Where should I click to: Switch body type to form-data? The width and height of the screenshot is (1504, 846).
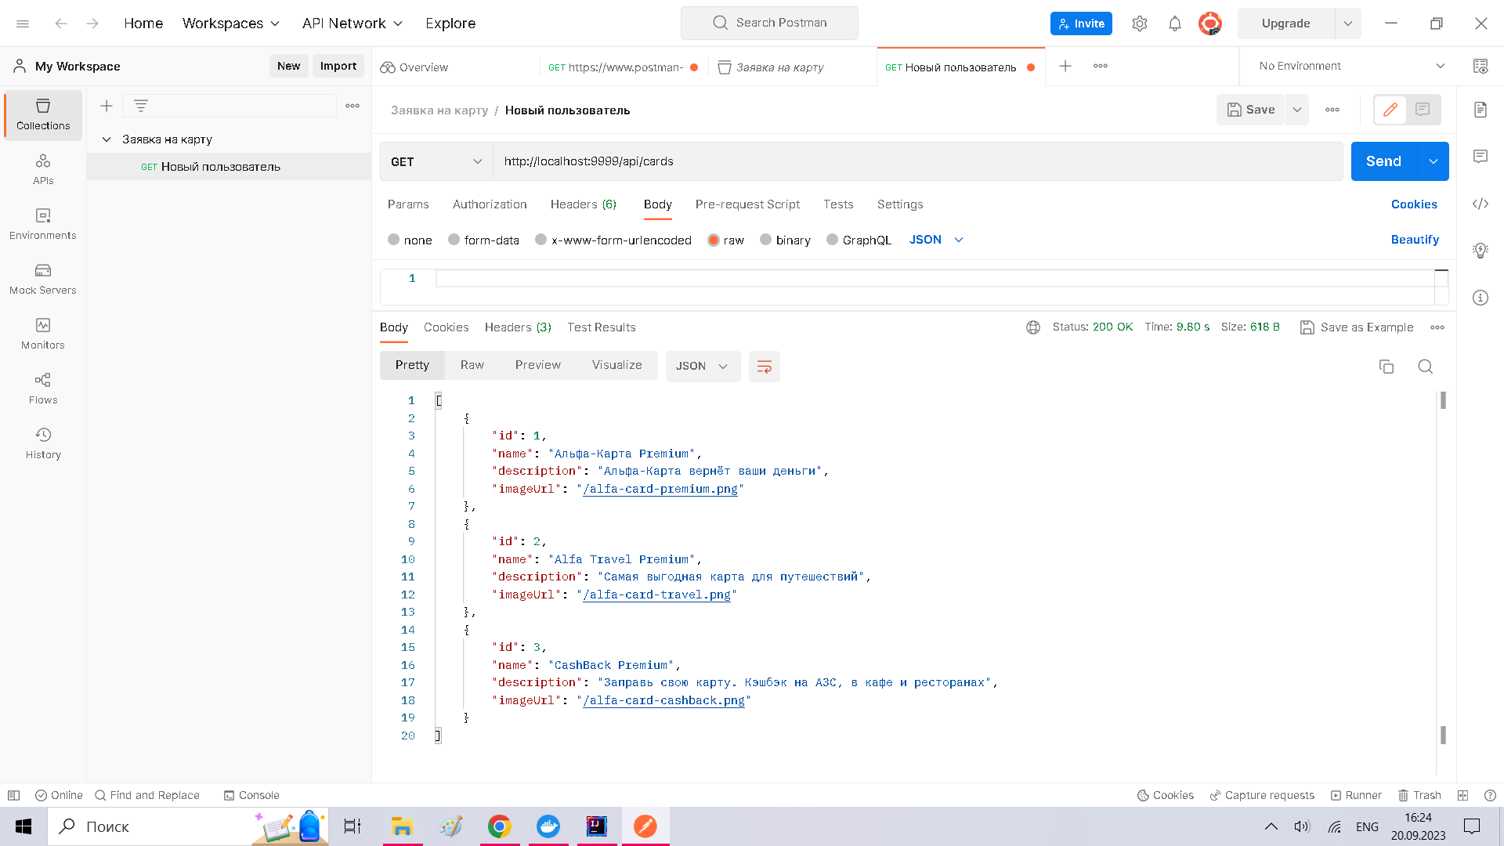[x=483, y=240]
